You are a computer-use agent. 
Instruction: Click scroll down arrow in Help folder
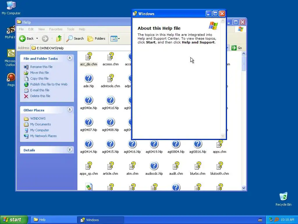pyautogui.click(x=244, y=188)
